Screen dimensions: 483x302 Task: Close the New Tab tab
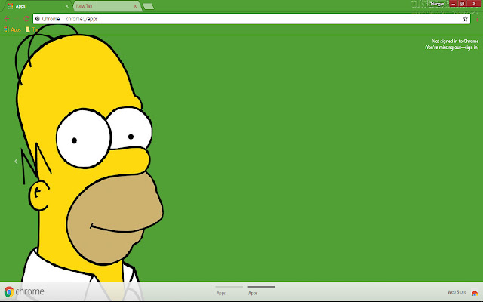coord(135,6)
